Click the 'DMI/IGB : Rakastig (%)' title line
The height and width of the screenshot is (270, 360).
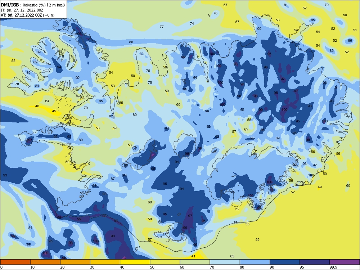click(33, 5)
